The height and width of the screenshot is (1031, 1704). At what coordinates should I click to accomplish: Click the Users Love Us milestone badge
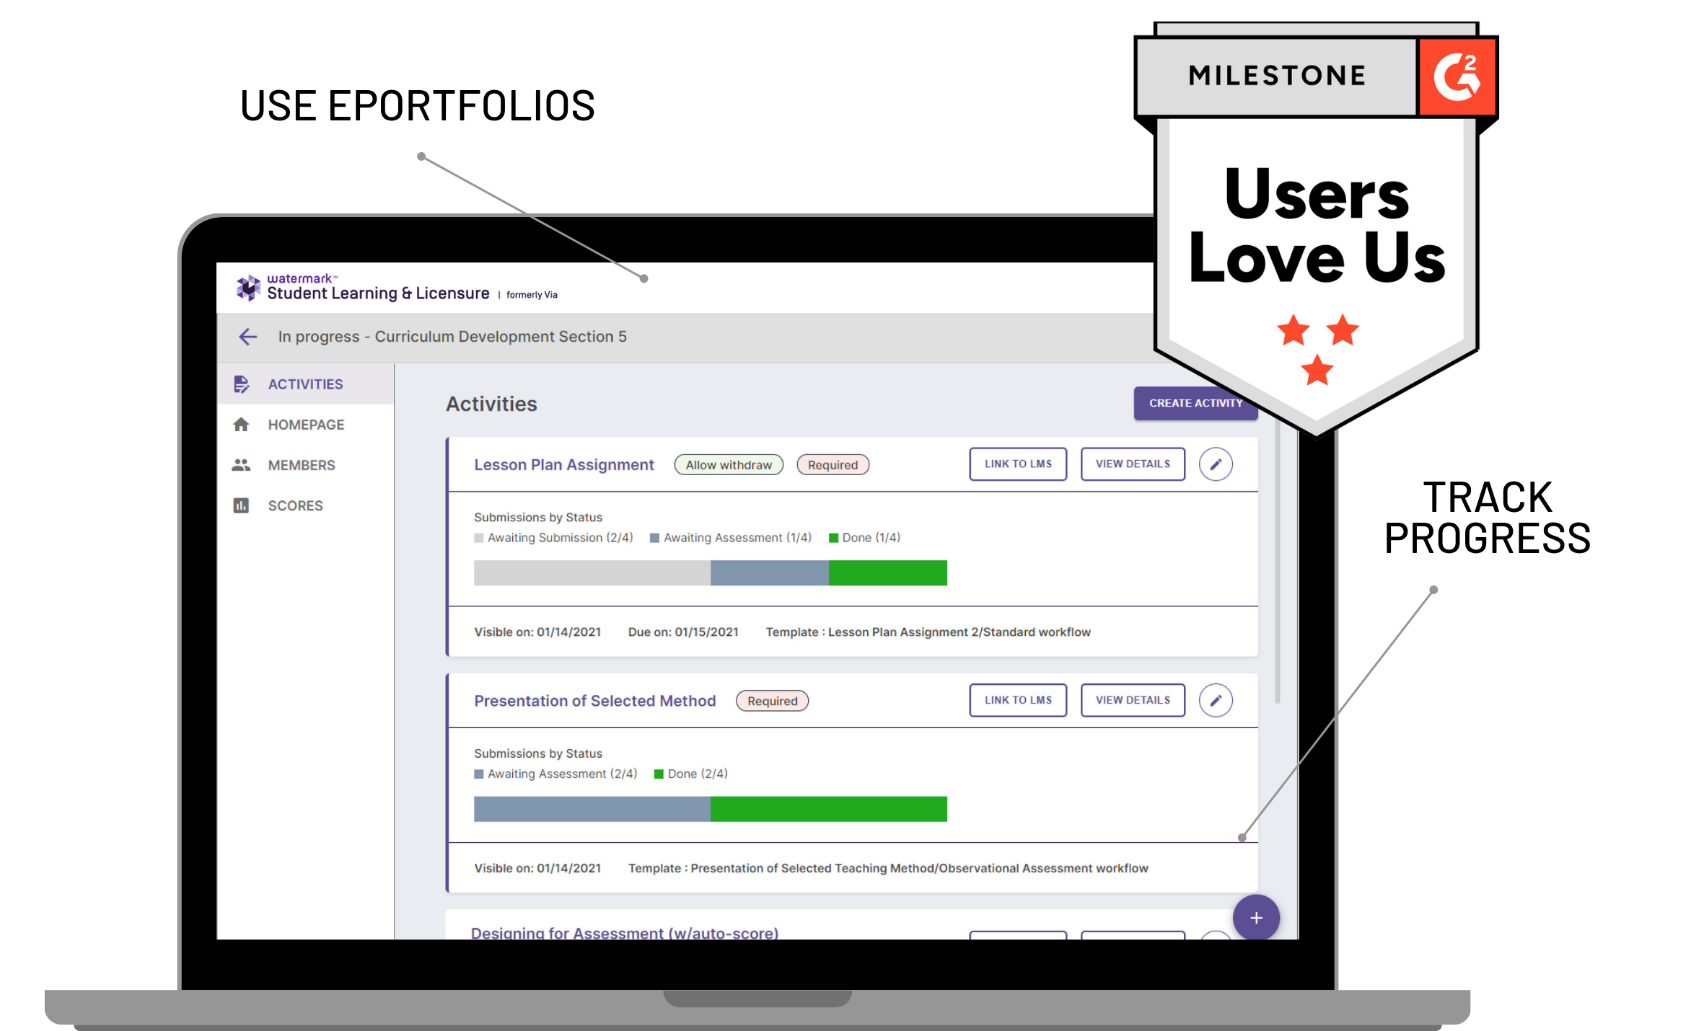(x=1317, y=231)
